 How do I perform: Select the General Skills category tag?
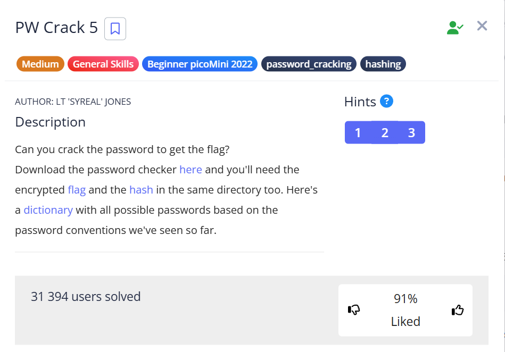pos(103,64)
